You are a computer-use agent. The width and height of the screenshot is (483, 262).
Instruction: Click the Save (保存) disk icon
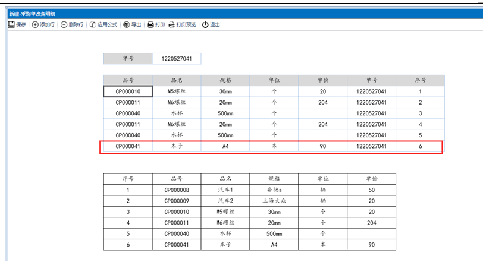tap(11, 24)
